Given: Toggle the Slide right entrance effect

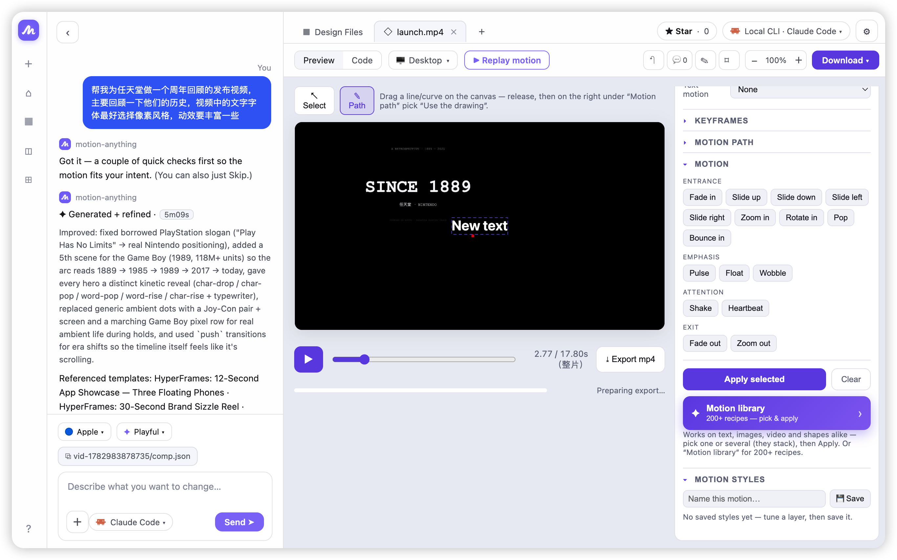Looking at the screenshot, I should click(707, 217).
